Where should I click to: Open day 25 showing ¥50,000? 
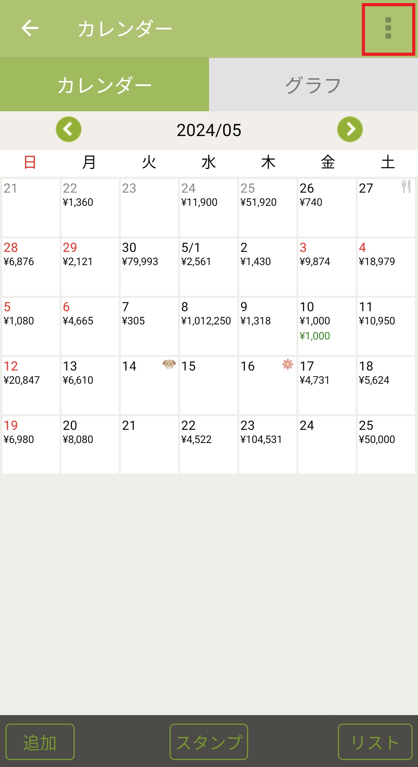click(x=386, y=445)
